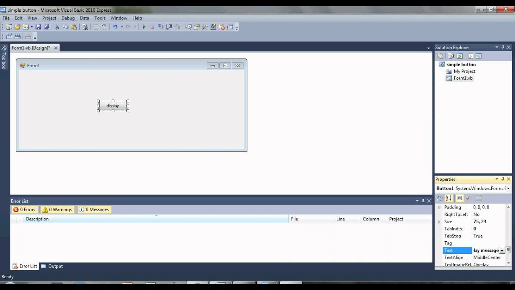Click the Undo arrow icon
This screenshot has width=515, height=290.
tap(115, 27)
